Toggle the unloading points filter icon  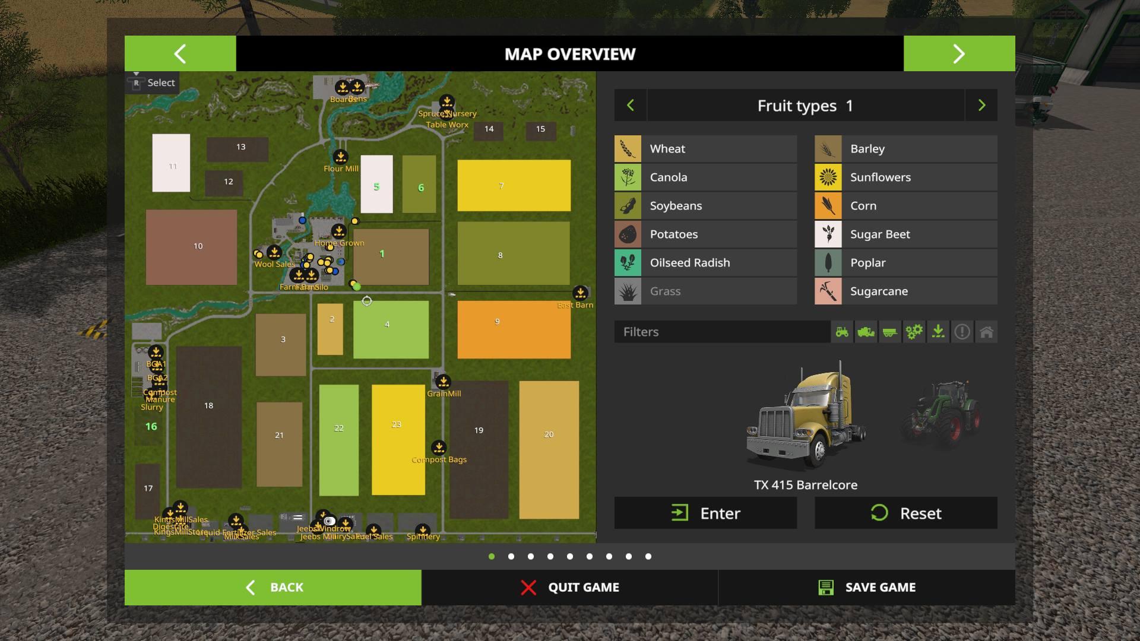click(x=938, y=332)
